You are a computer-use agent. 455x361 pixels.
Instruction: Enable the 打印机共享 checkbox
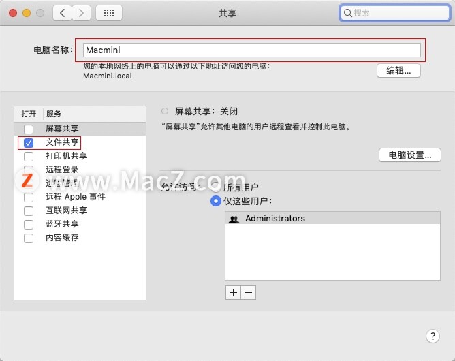[29, 157]
